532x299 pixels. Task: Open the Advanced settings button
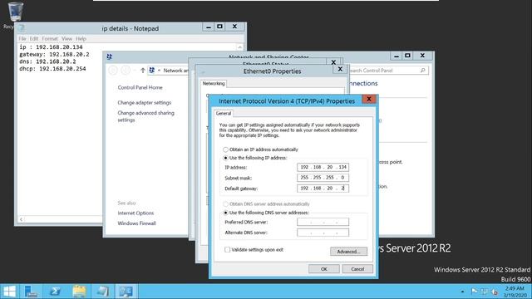pos(348,252)
